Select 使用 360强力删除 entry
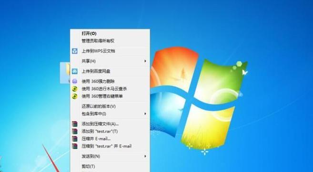313x172 pixels. [x=110, y=81]
